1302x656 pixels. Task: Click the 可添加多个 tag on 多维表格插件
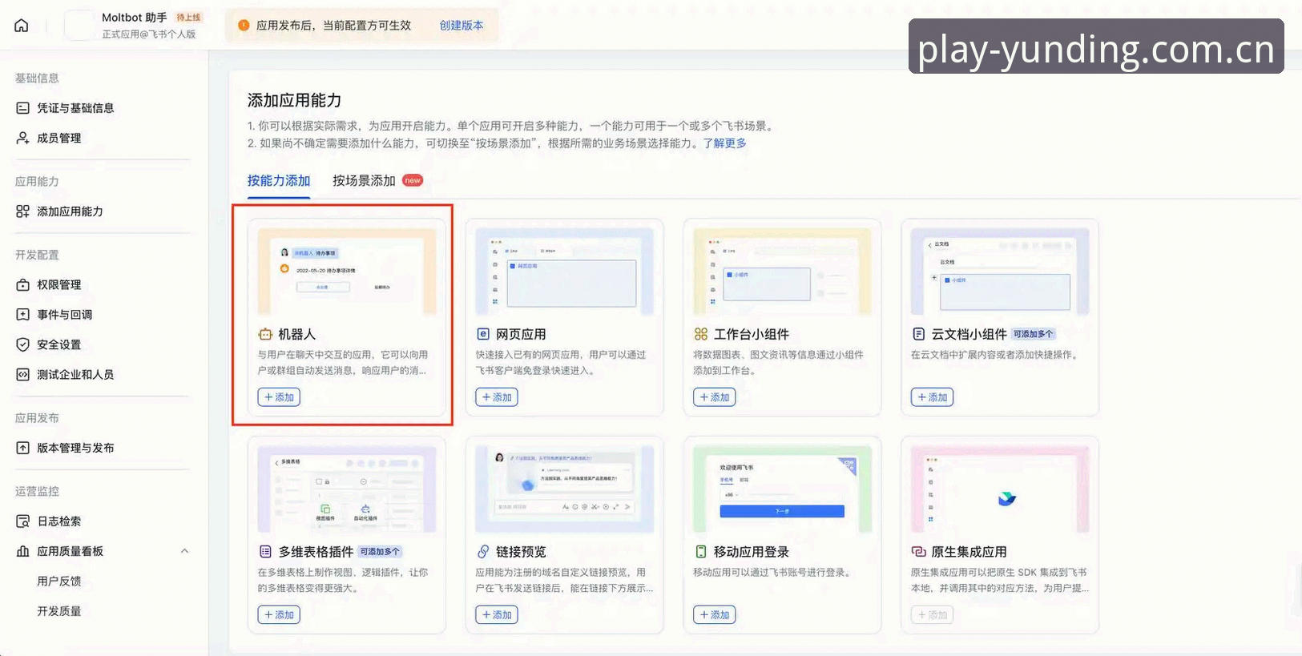[380, 552]
